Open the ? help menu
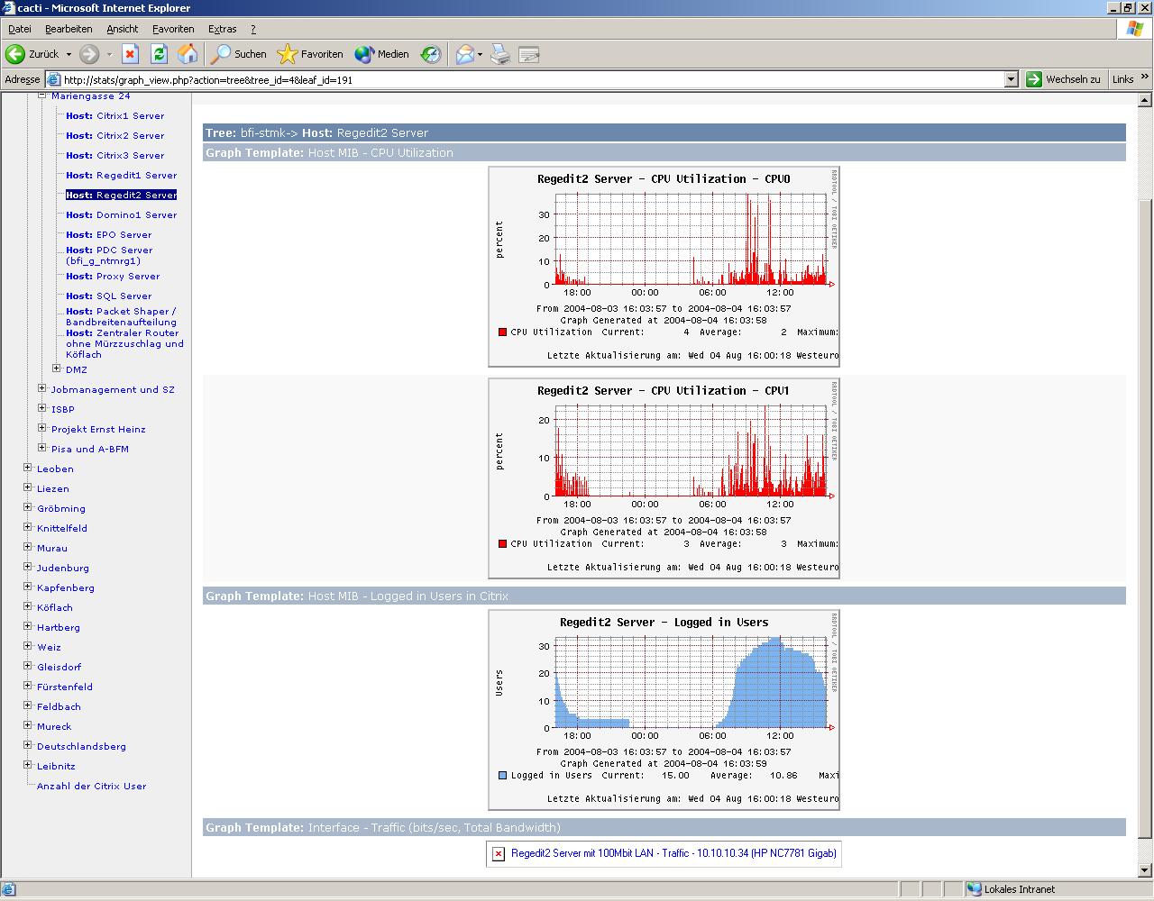 tap(253, 29)
